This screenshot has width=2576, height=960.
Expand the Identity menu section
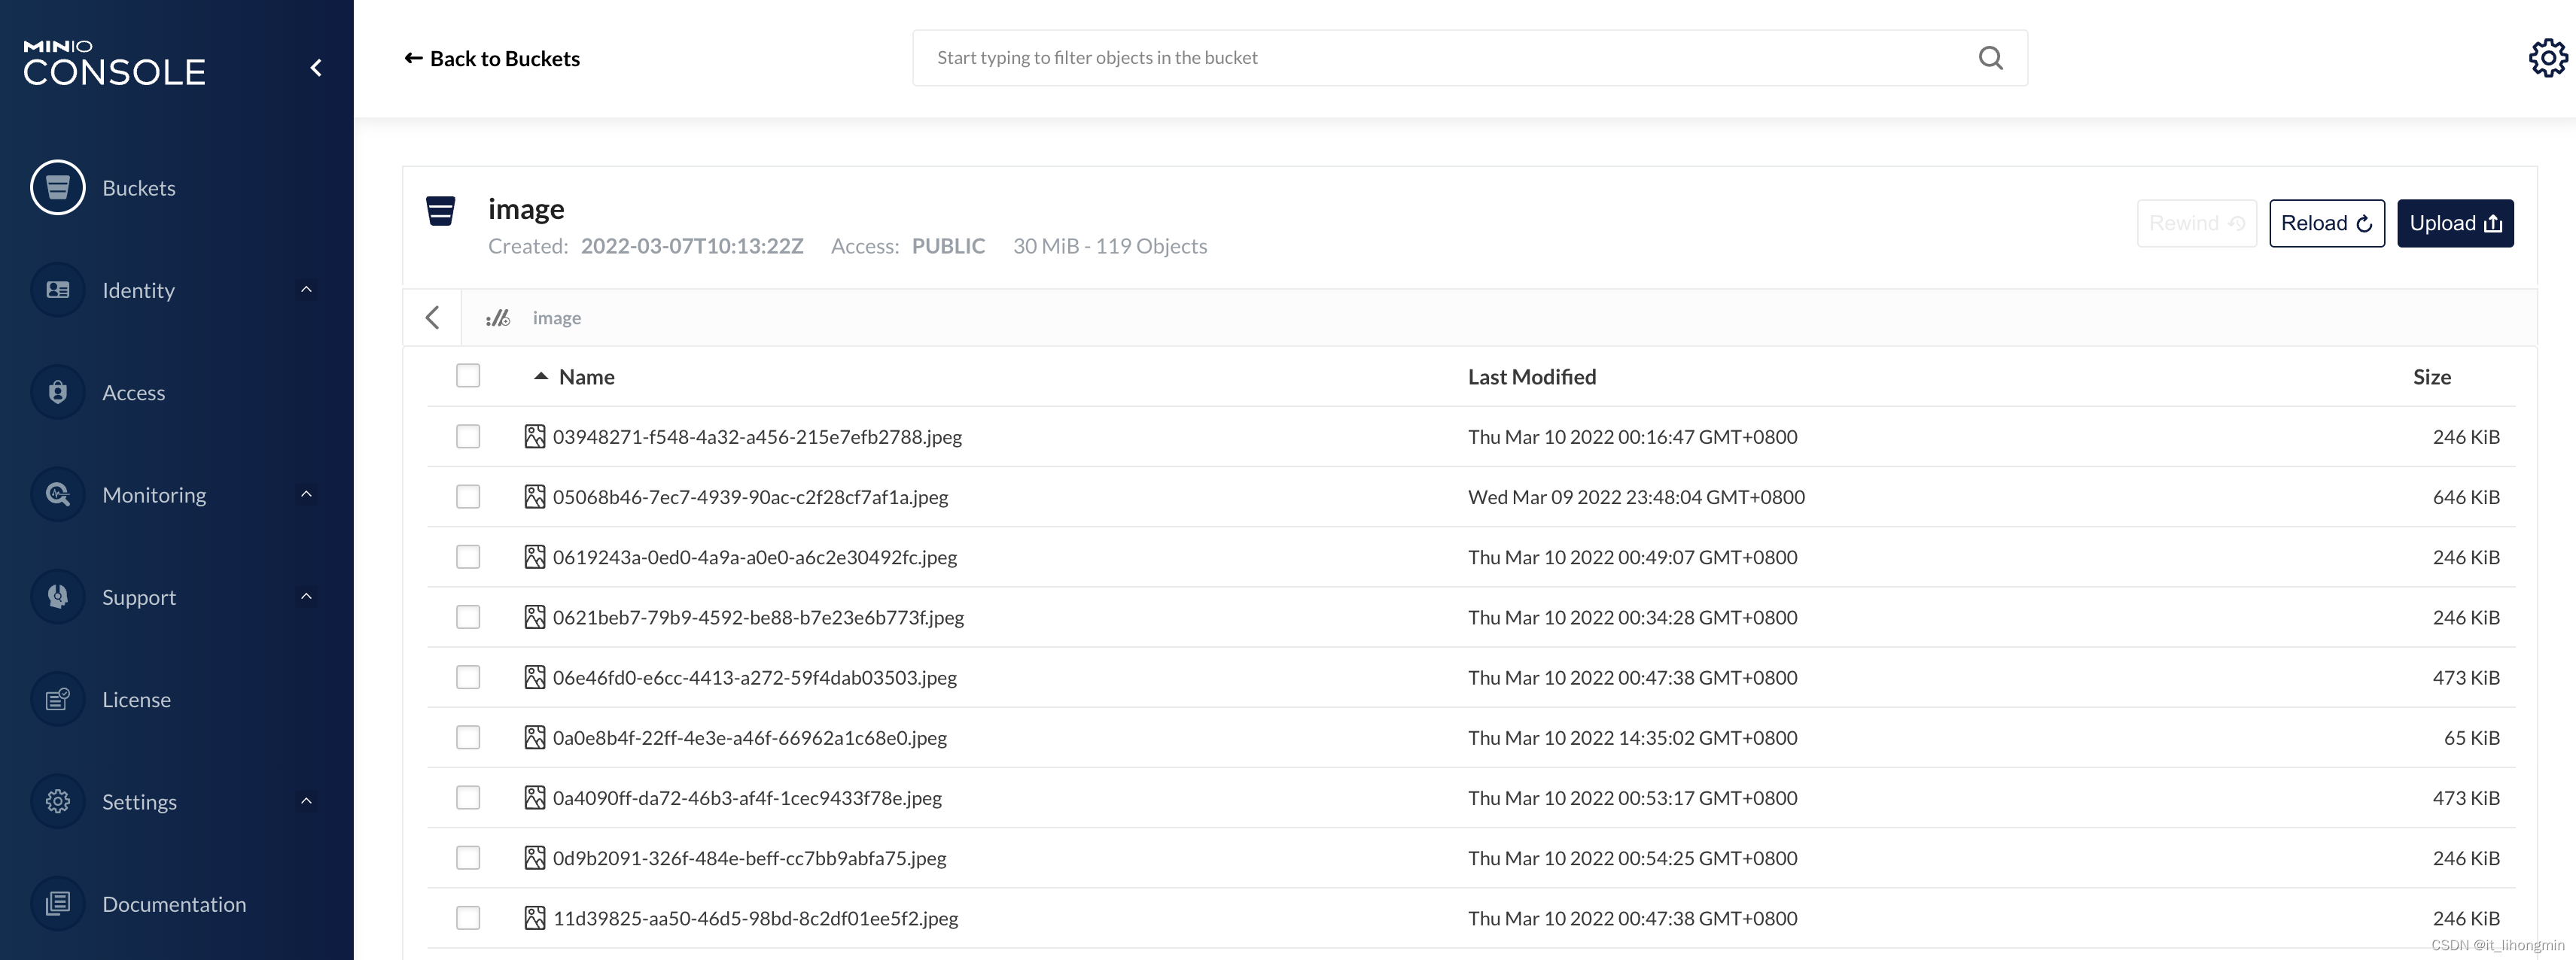306,290
